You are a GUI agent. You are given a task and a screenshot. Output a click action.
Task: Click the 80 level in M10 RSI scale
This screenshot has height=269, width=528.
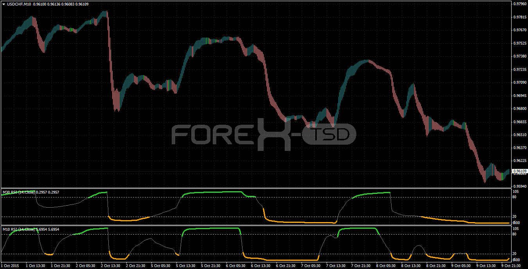515,234
